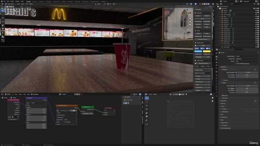
Task: Click the outliner filter funnel icon
Action: coord(254,4)
